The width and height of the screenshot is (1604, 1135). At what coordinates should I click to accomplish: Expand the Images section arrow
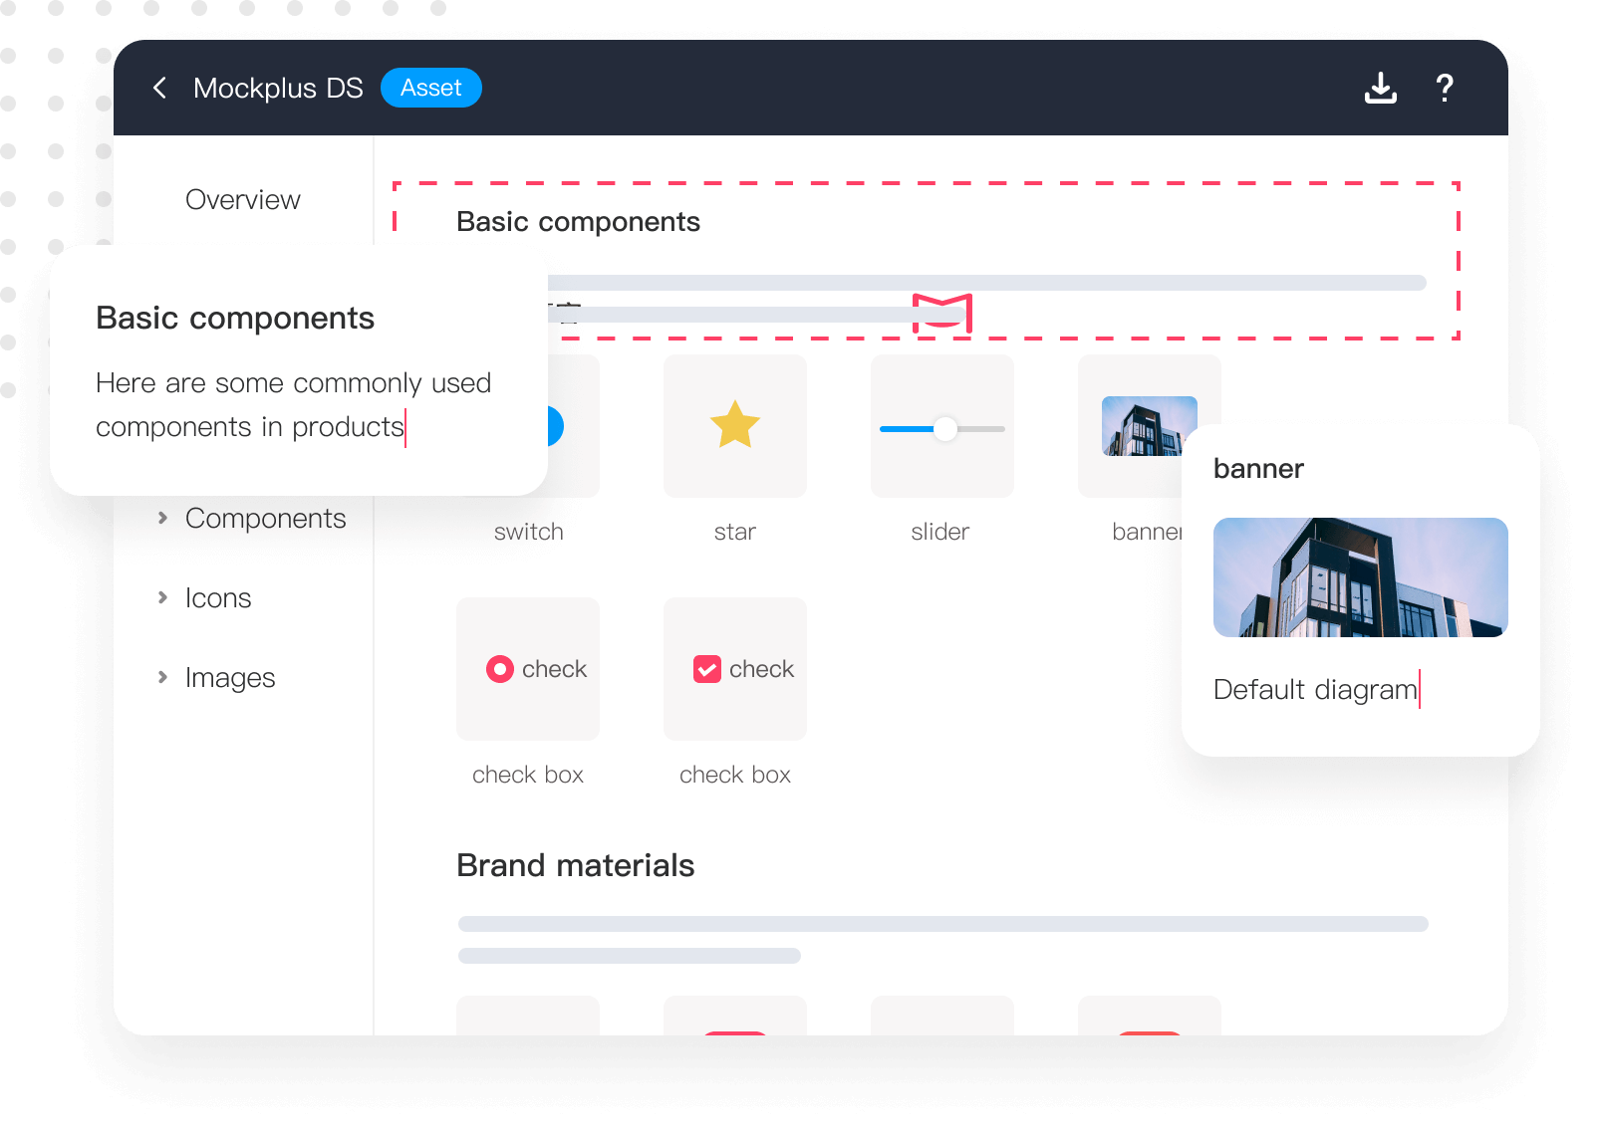tap(162, 677)
